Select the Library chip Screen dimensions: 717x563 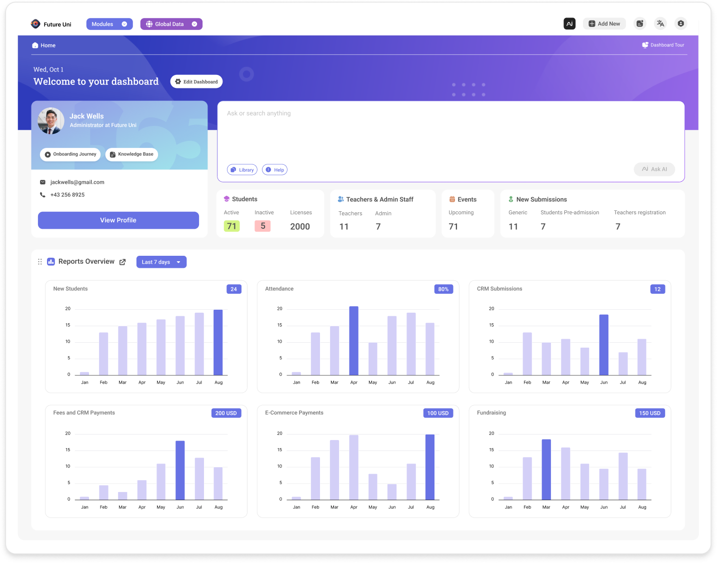(x=242, y=170)
